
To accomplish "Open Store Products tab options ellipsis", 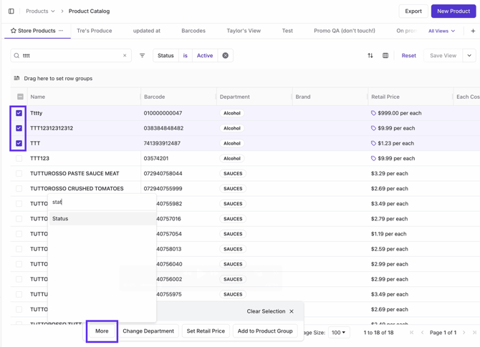I will point(61,31).
